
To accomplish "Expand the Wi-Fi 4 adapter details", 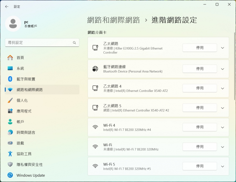I will click(222, 127).
